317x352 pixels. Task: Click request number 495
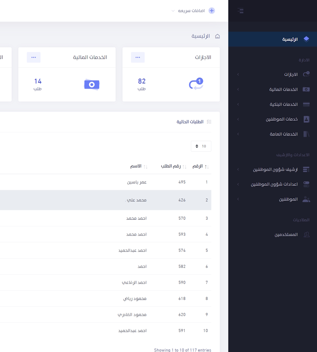coord(182,182)
